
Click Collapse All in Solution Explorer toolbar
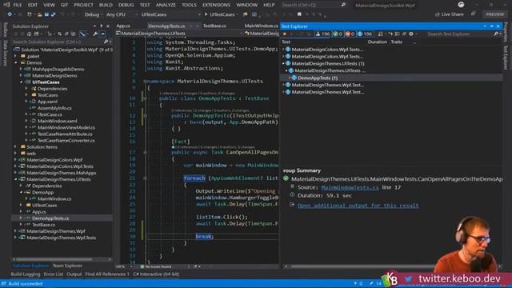[x=66, y=34]
